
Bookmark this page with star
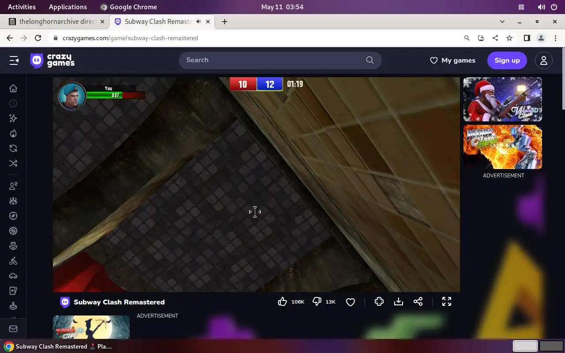click(x=509, y=38)
